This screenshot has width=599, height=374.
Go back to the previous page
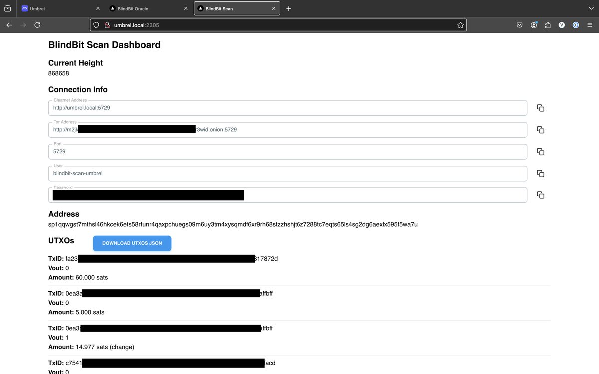pos(9,25)
